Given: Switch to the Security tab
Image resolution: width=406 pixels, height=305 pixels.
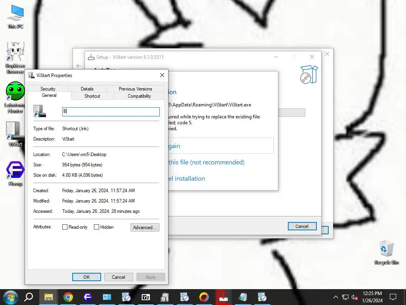Looking at the screenshot, I should tap(48, 89).
